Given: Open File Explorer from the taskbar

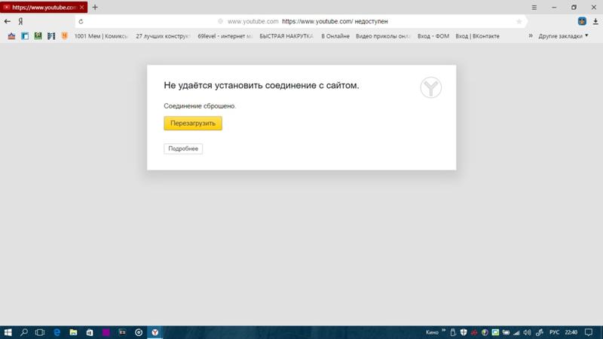Looking at the screenshot, I should (x=73, y=332).
